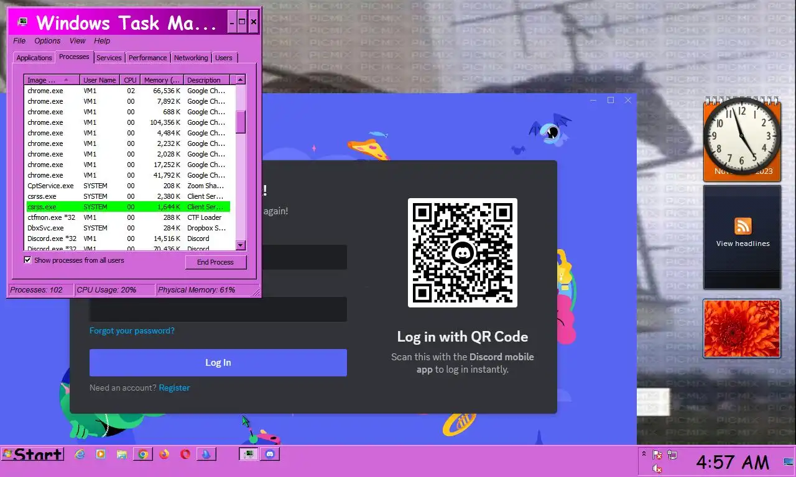The height and width of the screenshot is (477, 796).
Task: Open the View menu in Task Manager
Action: (78, 41)
